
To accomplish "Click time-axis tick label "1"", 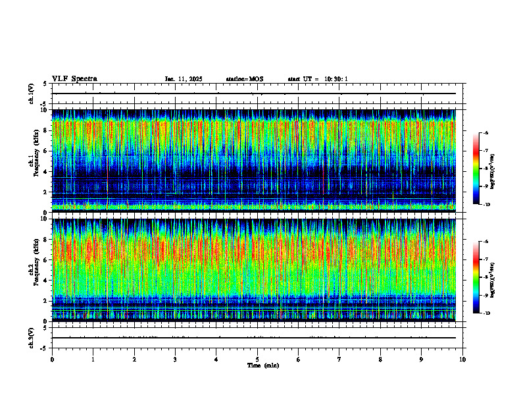I will (93, 360).
